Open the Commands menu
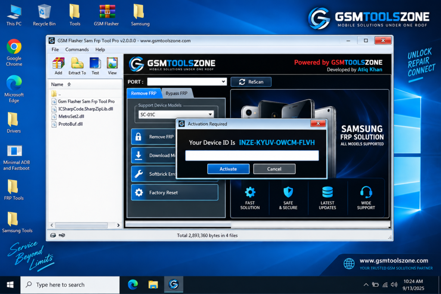 point(77,50)
